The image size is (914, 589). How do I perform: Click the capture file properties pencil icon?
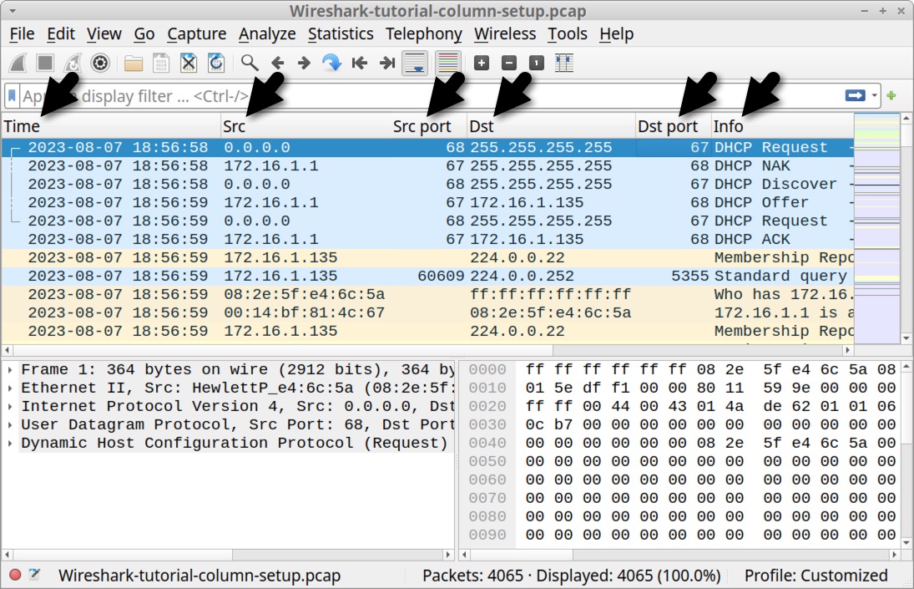click(34, 575)
